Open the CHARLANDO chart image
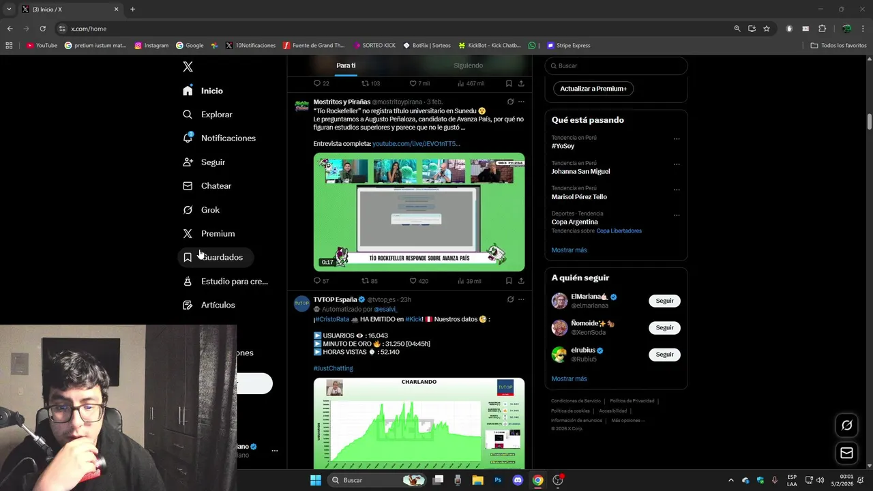This screenshot has width=873, height=491. coord(419,423)
